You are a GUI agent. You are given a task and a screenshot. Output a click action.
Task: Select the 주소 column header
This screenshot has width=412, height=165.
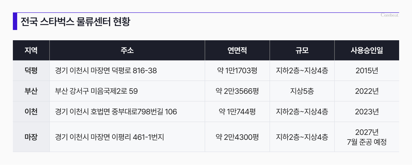(x=127, y=51)
